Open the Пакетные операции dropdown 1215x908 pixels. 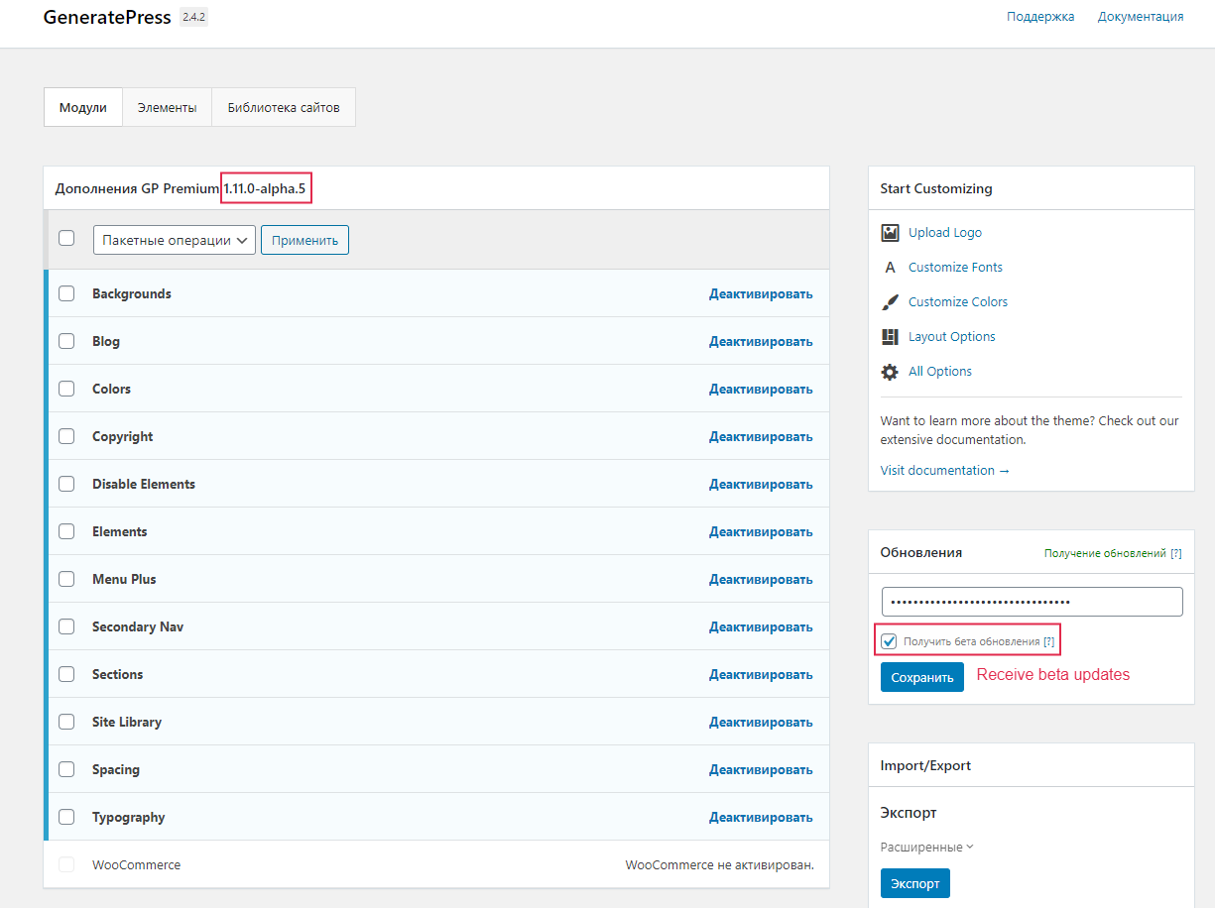click(x=175, y=240)
